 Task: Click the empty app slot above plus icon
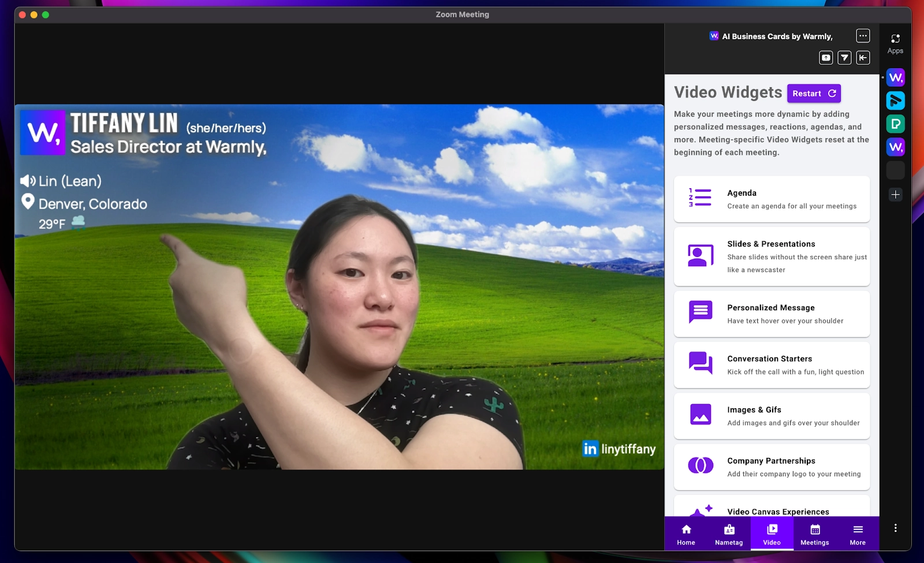[x=895, y=170]
